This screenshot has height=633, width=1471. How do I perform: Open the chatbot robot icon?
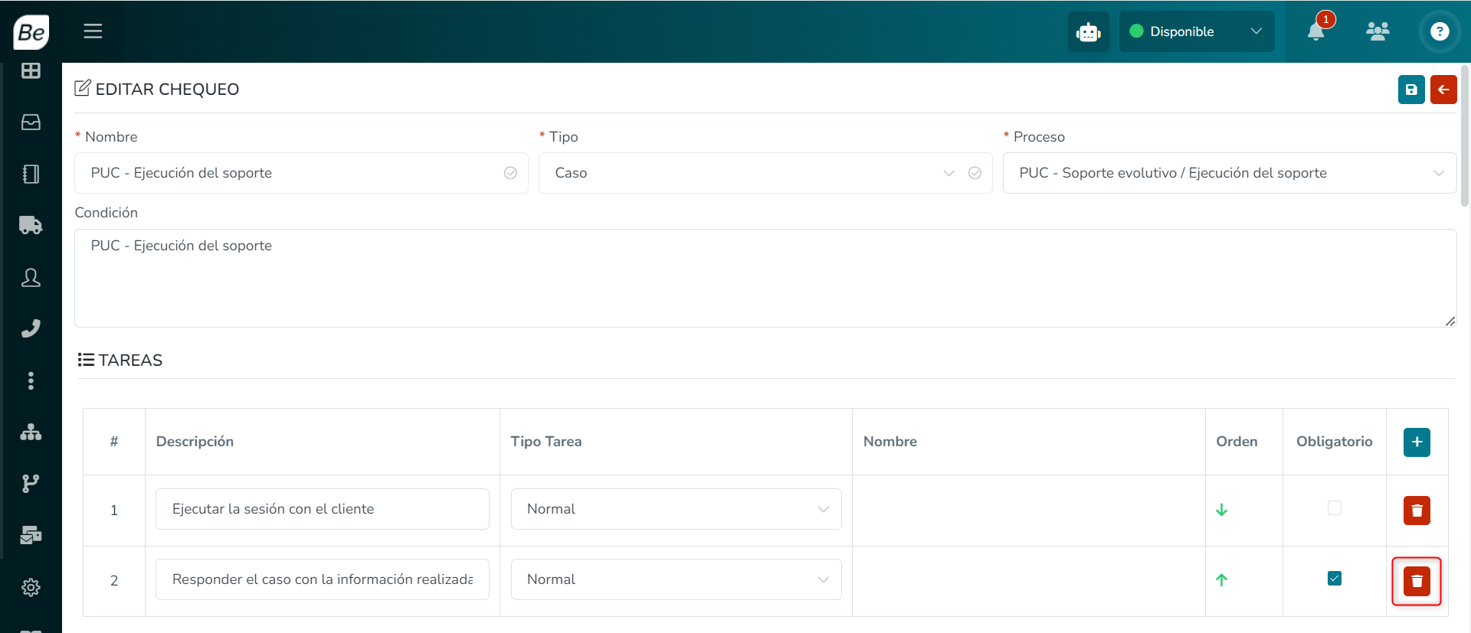click(1089, 32)
